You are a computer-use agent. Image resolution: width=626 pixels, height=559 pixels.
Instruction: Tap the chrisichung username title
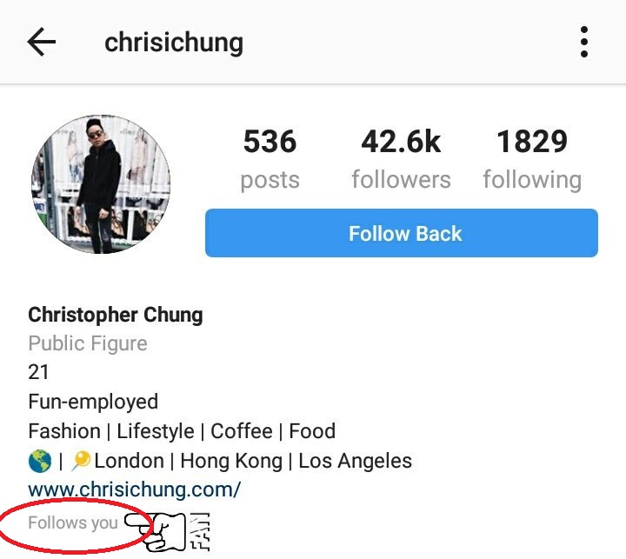click(x=174, y=43)
